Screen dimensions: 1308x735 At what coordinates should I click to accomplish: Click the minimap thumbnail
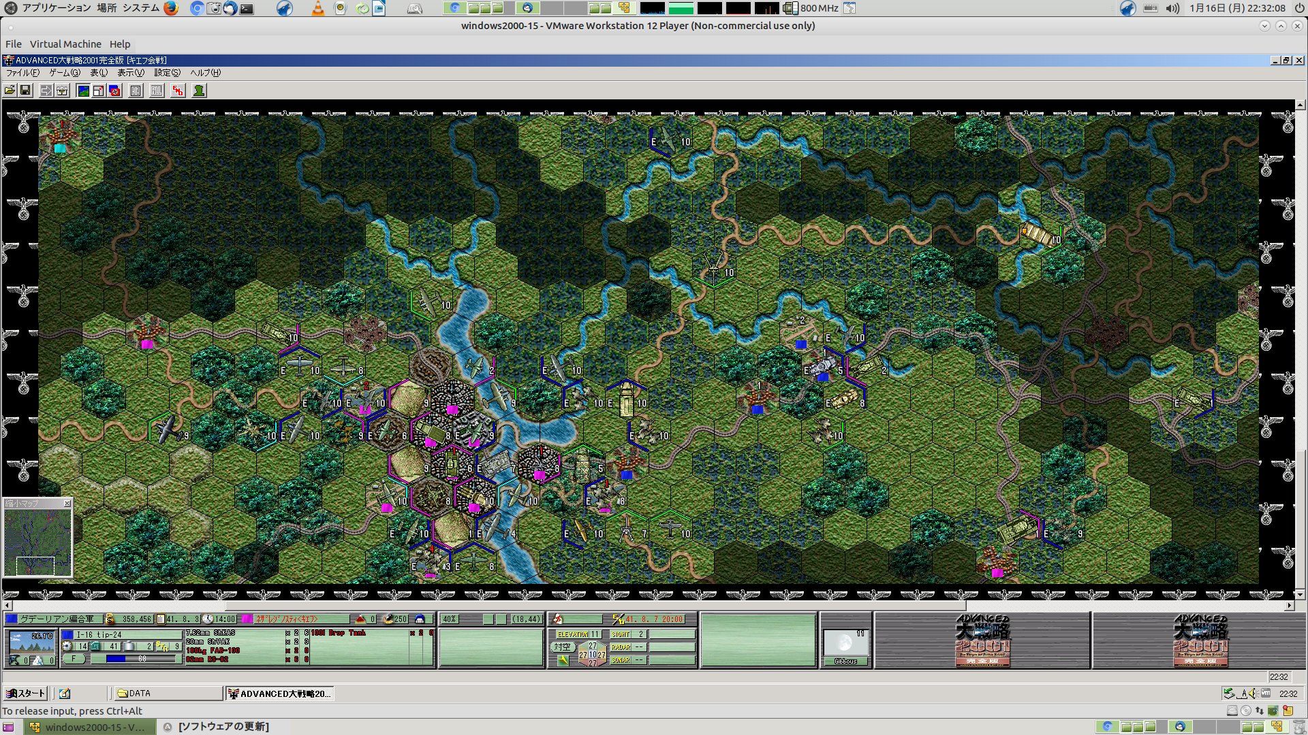point(37,543)
